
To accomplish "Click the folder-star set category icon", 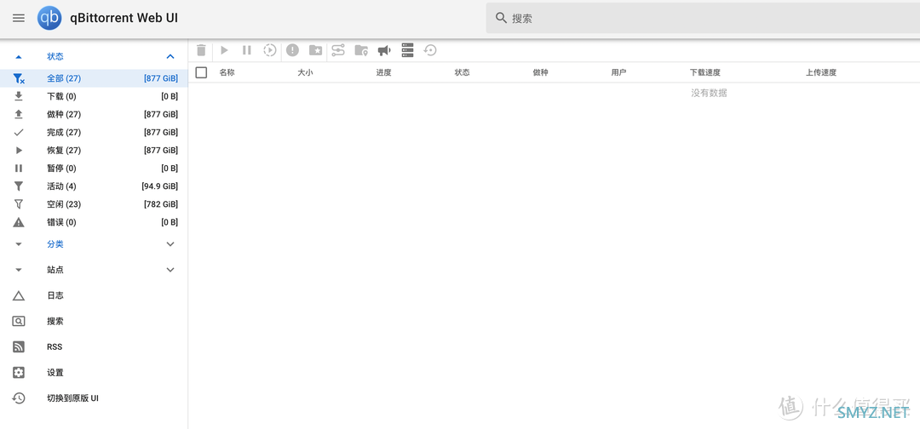I will 316,50.
